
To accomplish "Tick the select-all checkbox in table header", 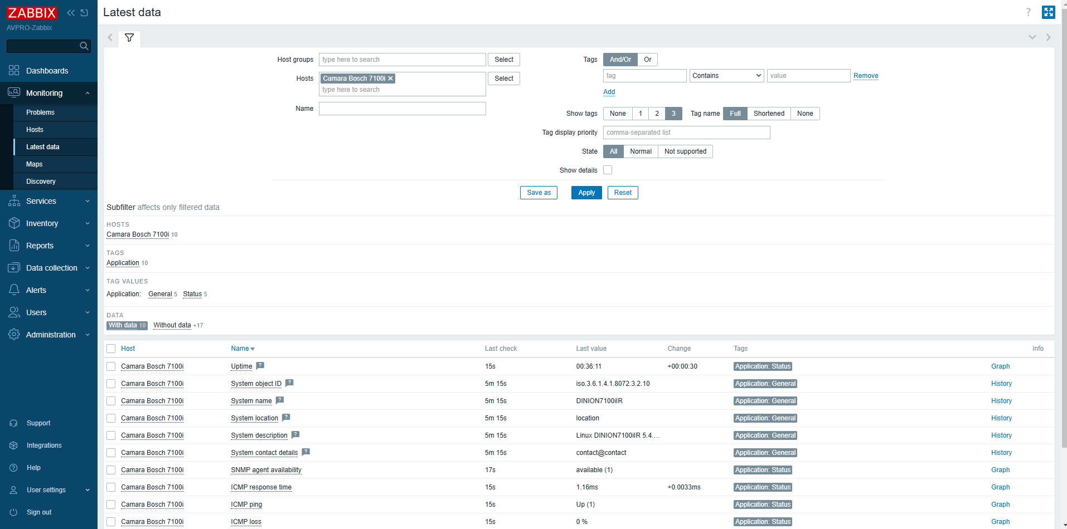I will 111,349.
